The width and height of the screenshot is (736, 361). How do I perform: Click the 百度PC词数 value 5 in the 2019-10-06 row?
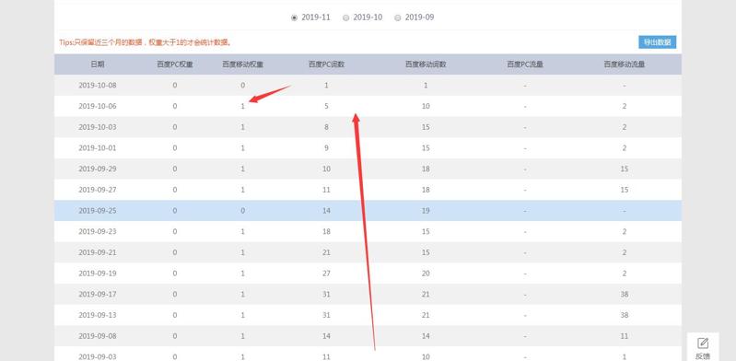coord(326,106)
